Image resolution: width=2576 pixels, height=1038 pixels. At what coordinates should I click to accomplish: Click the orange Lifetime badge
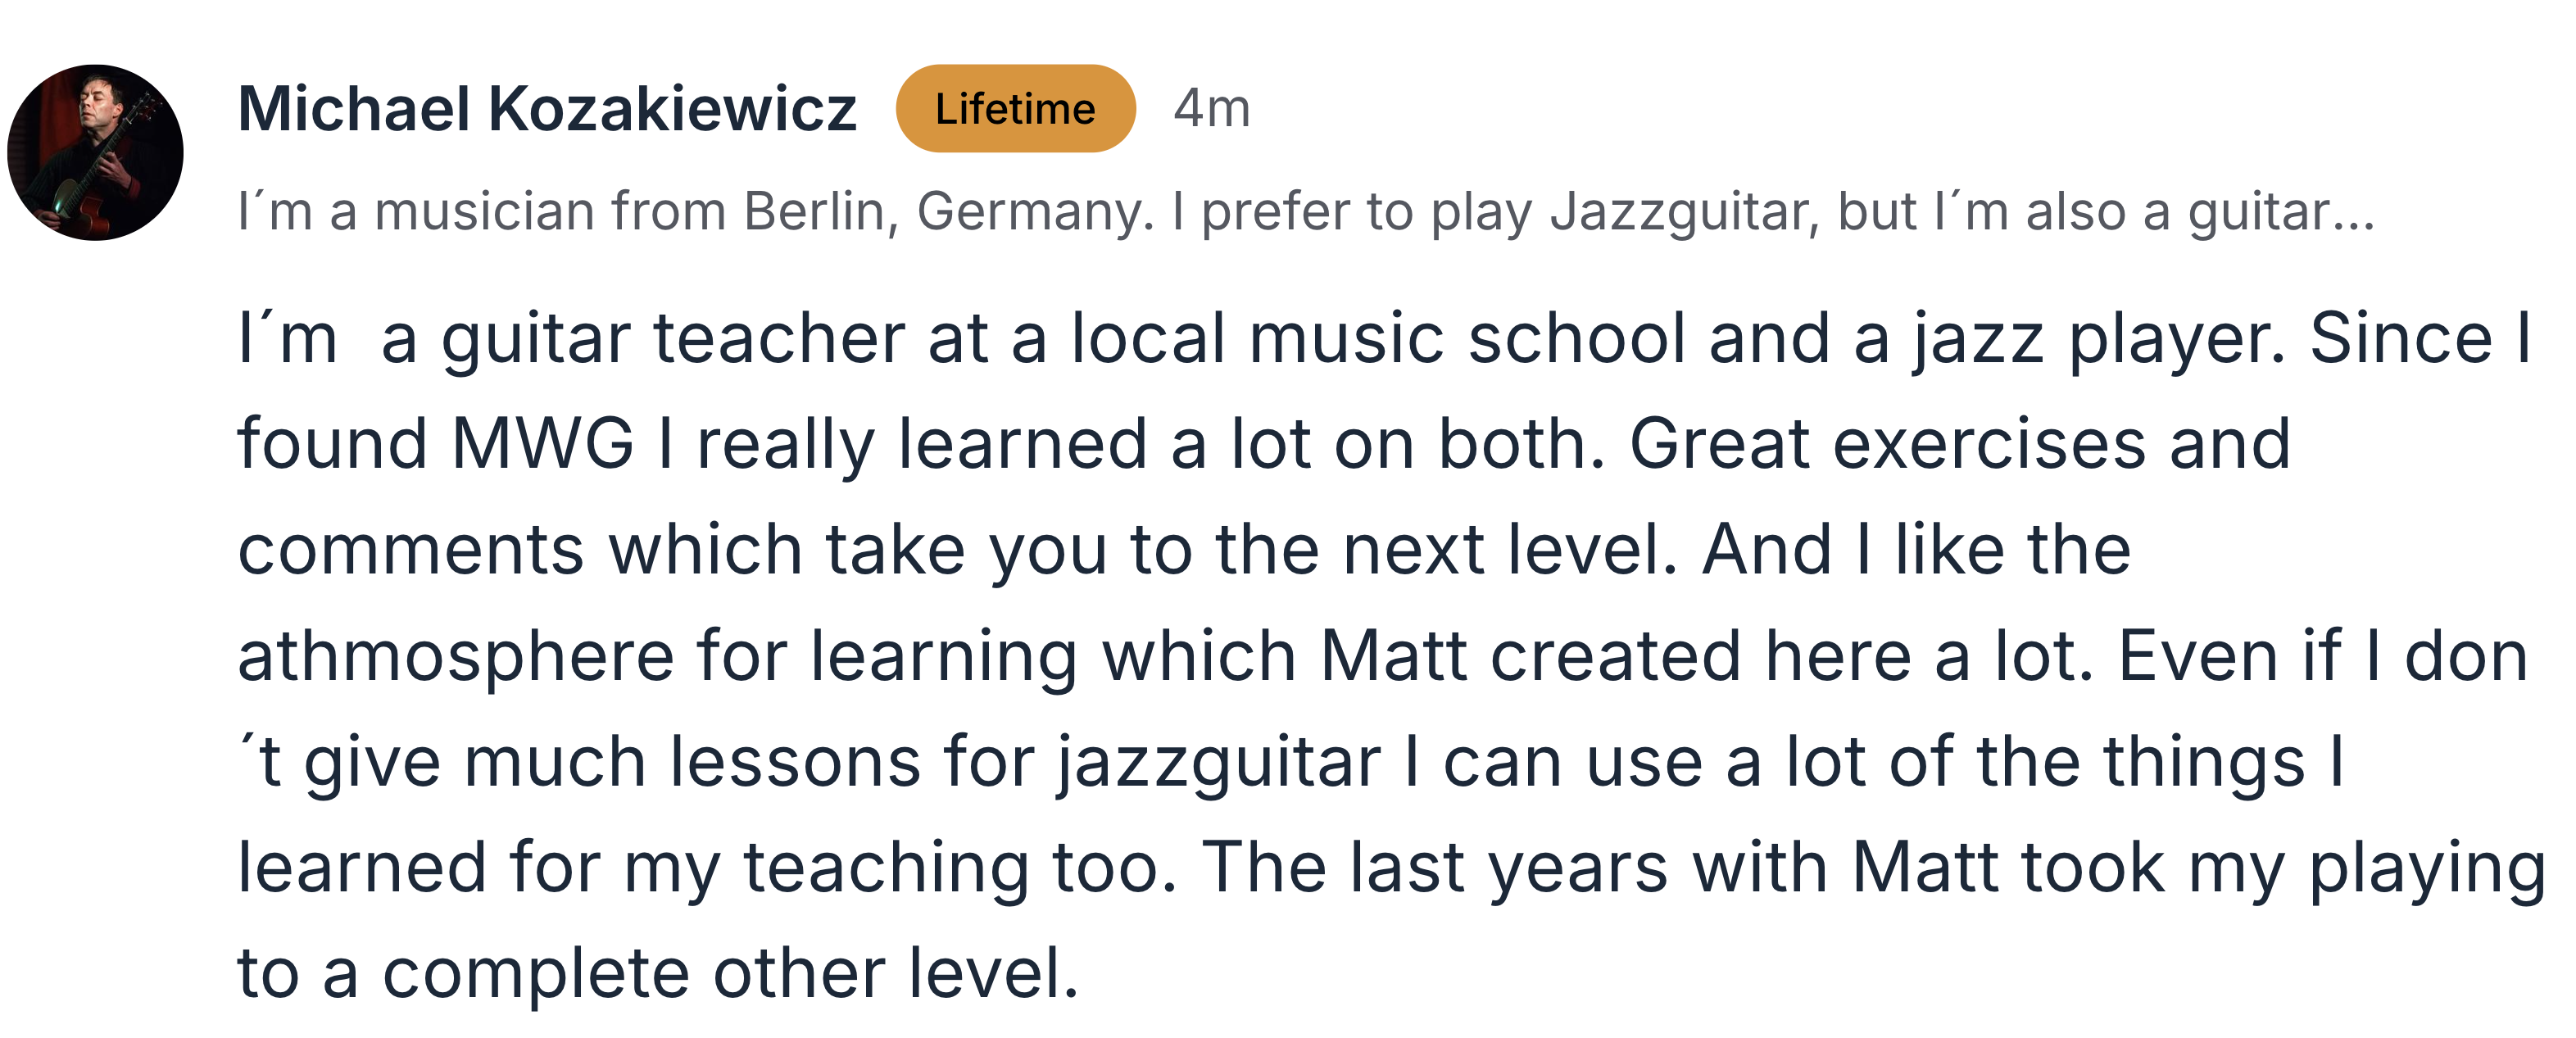pyautogui.click(x=1015, y=108)
